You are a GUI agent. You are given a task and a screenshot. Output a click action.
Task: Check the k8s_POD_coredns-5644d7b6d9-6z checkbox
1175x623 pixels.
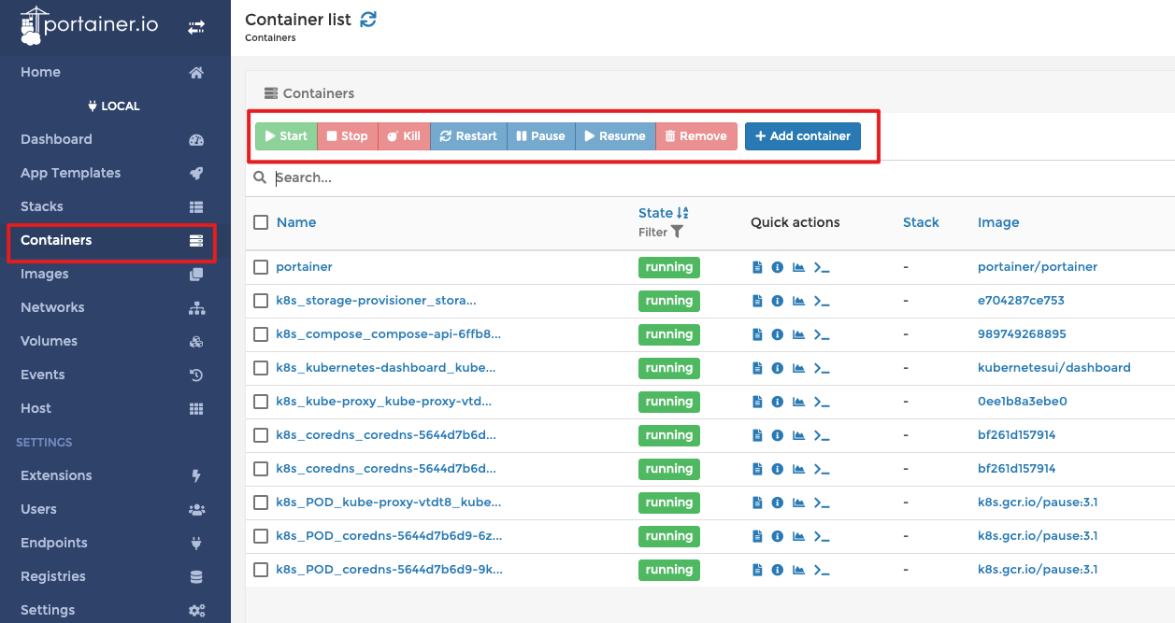[261, 536]
